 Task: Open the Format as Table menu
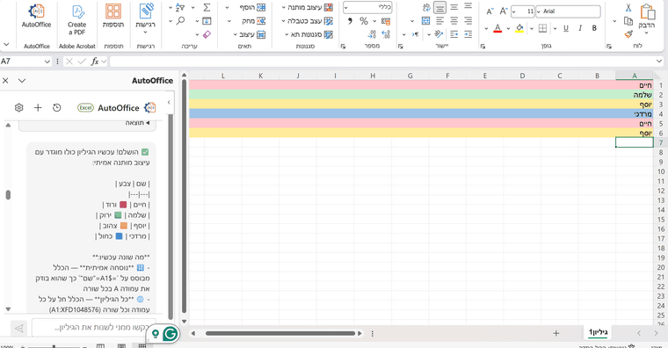coord(307,21)
